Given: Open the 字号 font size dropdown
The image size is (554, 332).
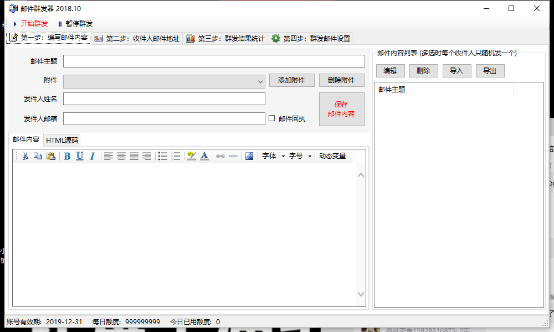Looking at the screenshot, I should pyautogui.click(x=300, y=156).
